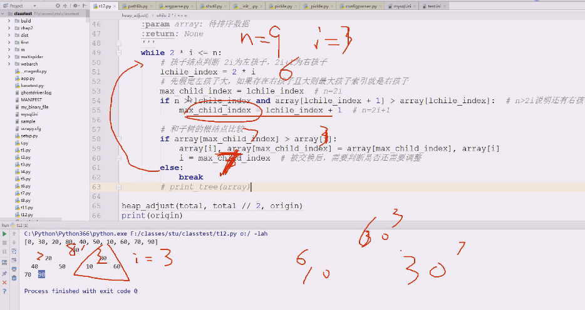
Task: Expand the first folder
Action: click(x=9, y=42)
